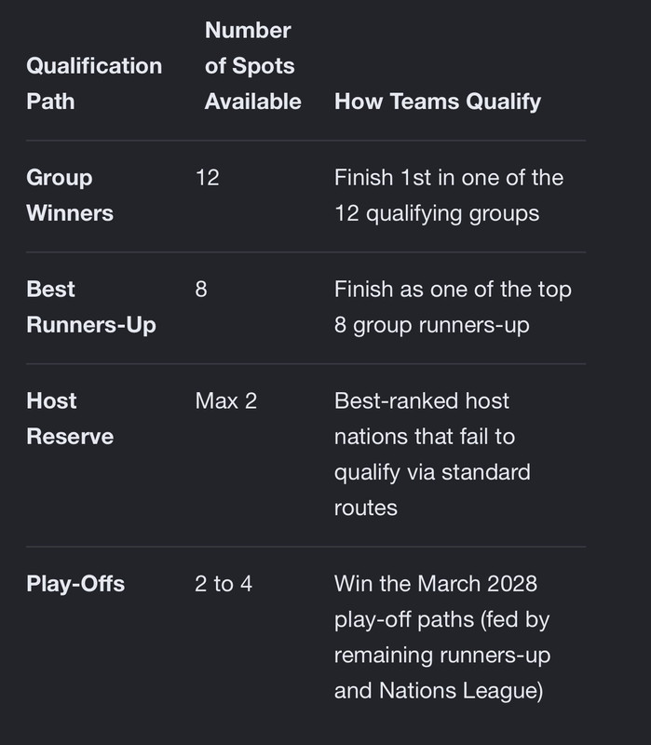Select the Number of Spots Available header
651x745 pixels.
pyautogui.click(x=252, y=66)
